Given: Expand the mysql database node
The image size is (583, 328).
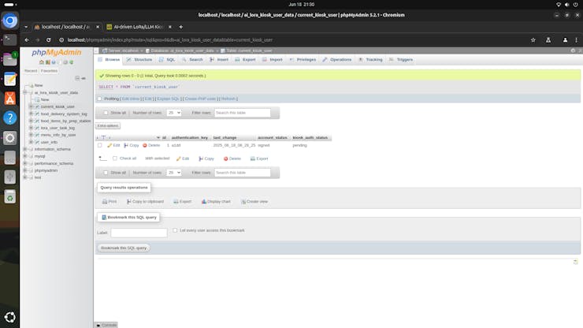Looking at the screenshot, I should (25, 156).
